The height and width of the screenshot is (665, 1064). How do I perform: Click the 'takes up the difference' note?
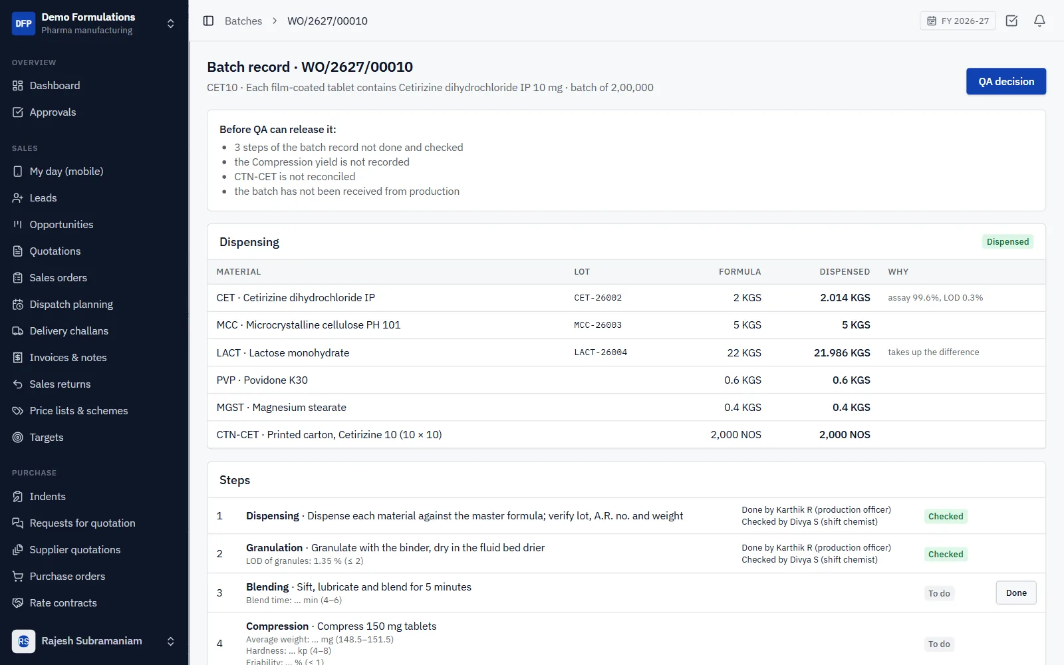pos(933,352)
